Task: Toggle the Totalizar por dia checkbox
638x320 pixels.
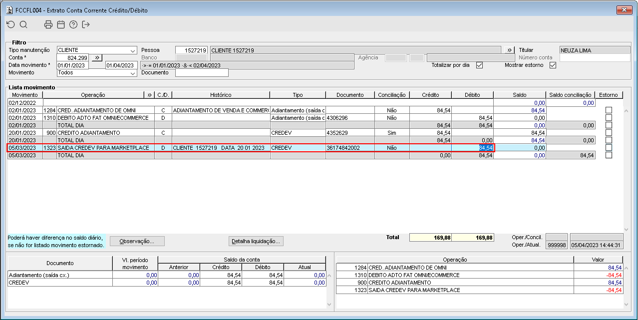Action: pos(479,65)
